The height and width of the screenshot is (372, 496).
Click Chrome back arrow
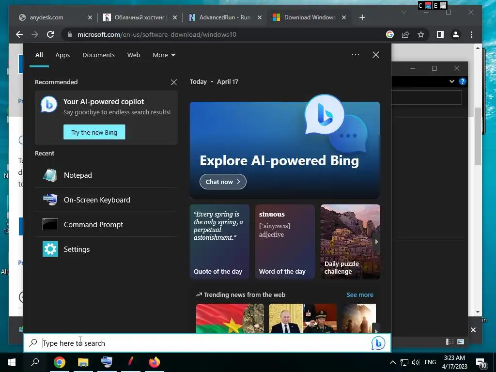click(19, 34)
